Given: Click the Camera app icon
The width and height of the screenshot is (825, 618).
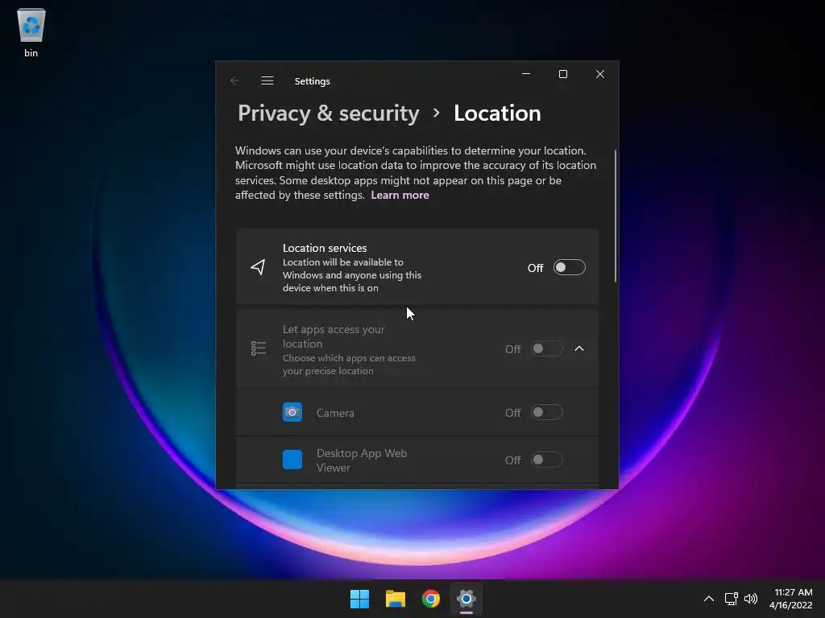Looking at the screenshot, I should (x=292, y=413).
